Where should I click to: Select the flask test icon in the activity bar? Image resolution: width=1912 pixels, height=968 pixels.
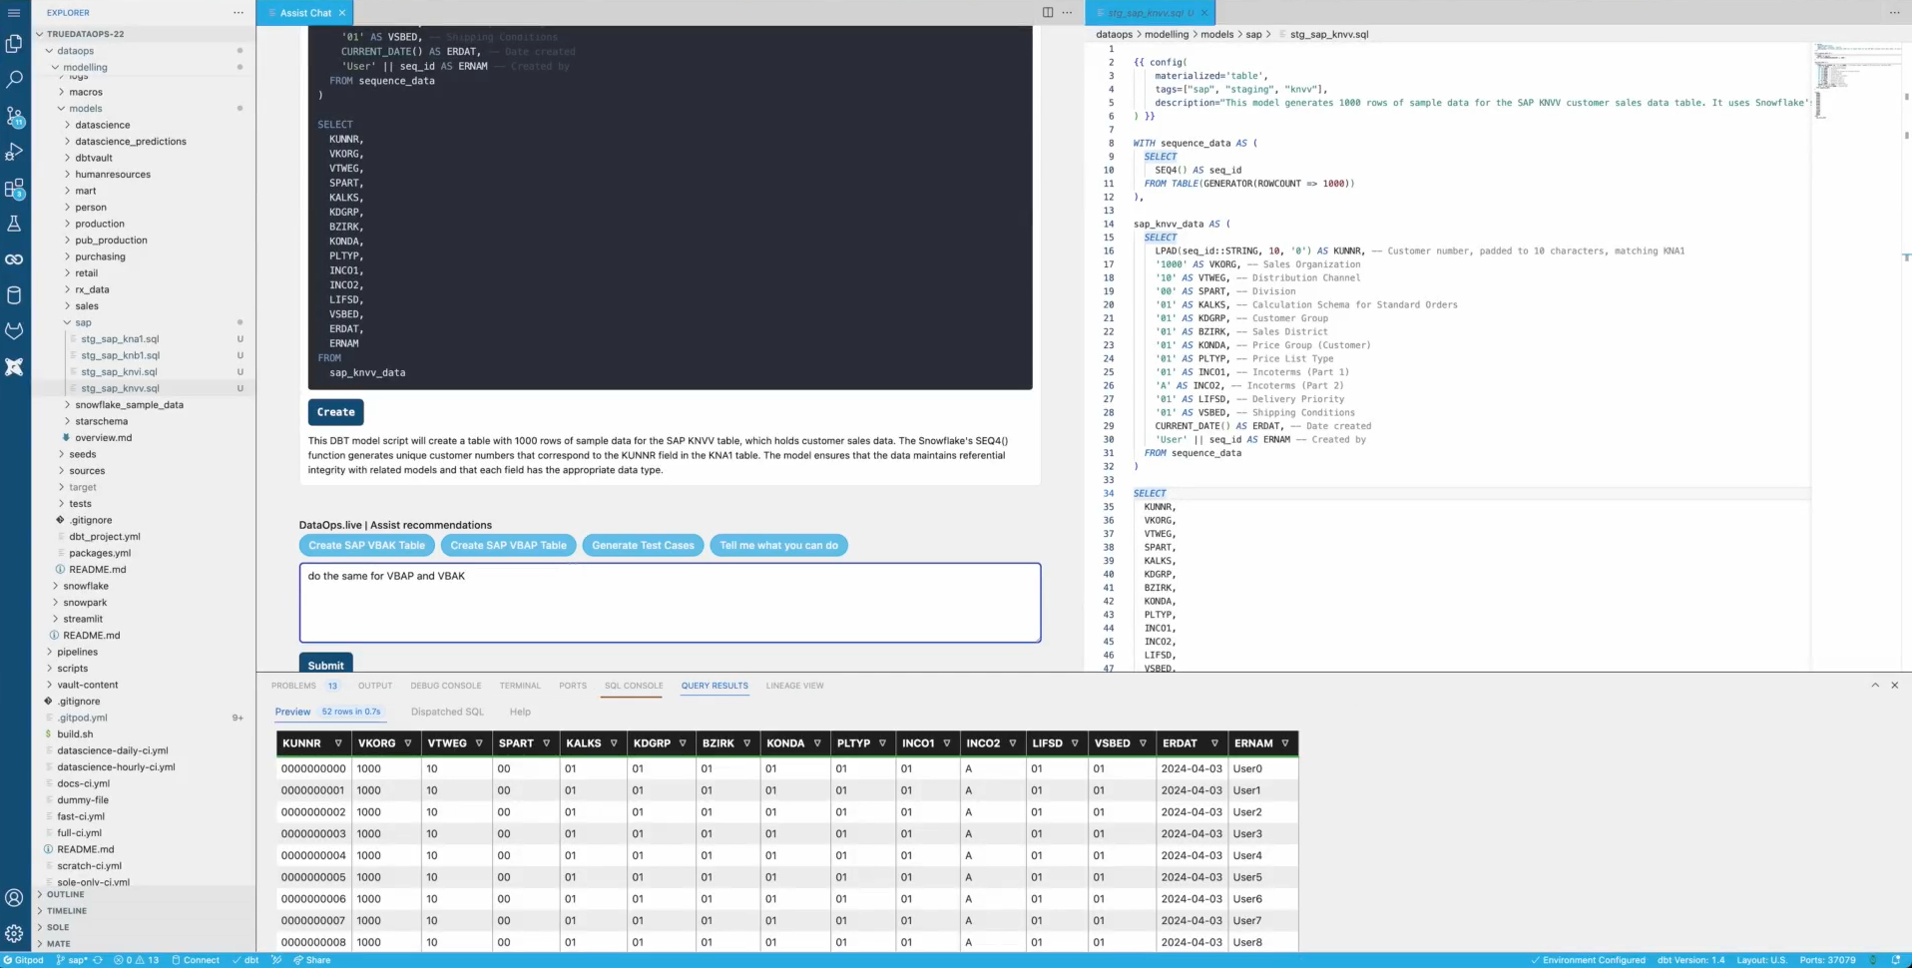14,224
